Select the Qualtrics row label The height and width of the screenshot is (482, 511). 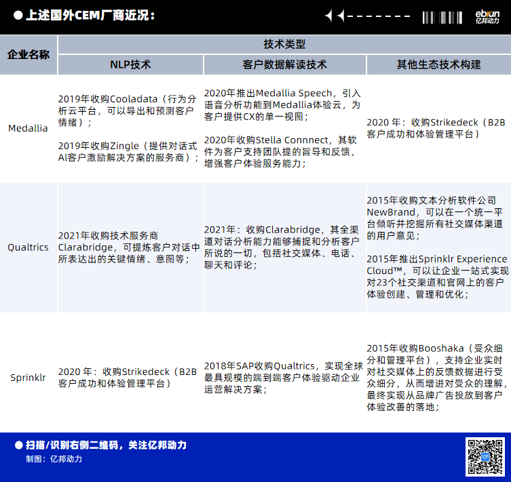point(29,247)
